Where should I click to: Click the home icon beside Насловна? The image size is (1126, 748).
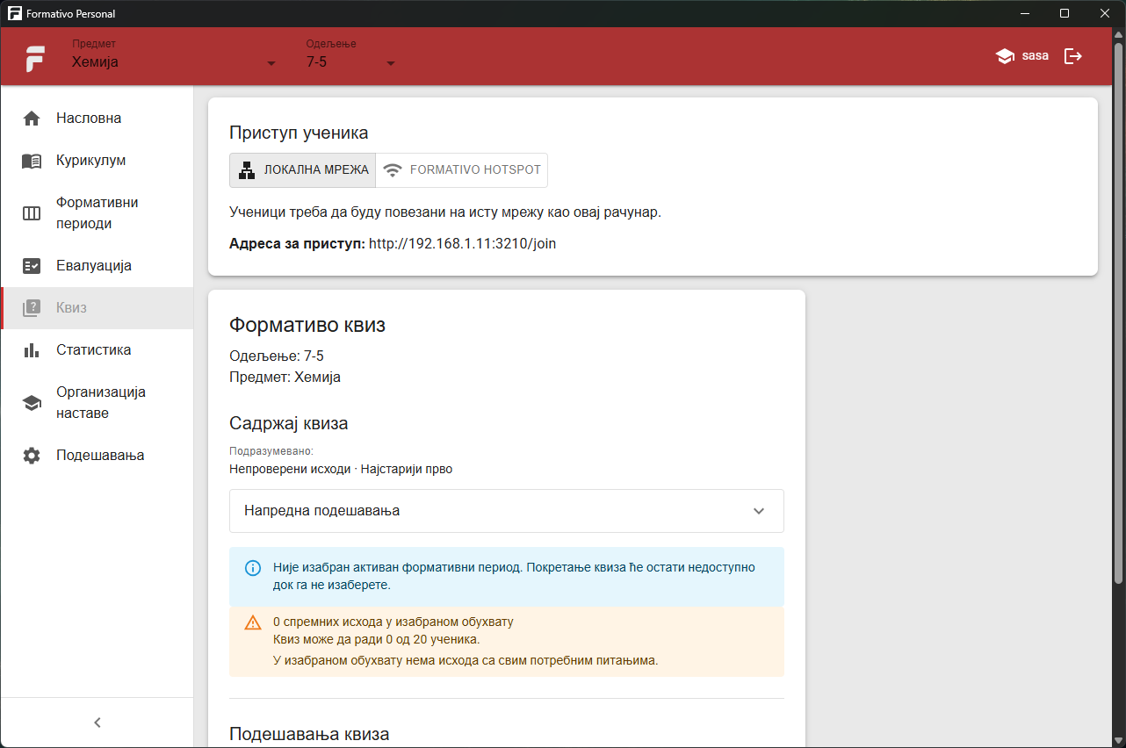click(x=32, y=119)
